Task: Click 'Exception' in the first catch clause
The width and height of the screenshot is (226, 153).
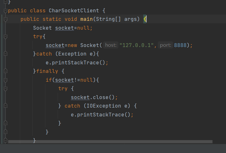Action: pos(72,54)
